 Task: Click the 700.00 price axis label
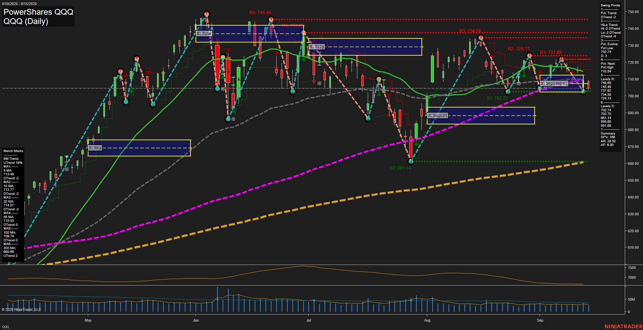(x=633, y=96)
